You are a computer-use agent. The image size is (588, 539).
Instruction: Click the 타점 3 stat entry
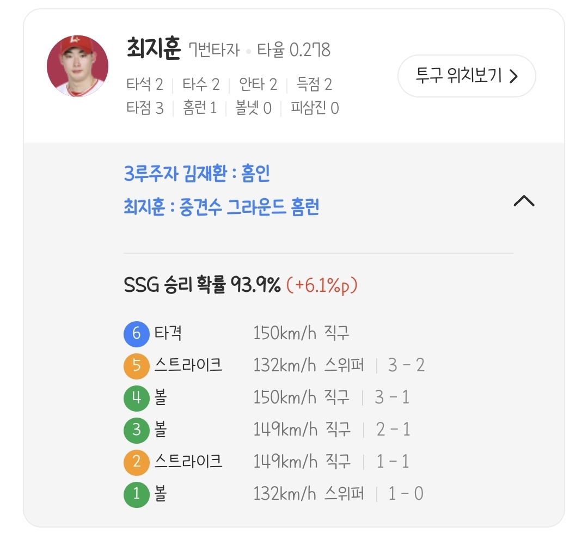[145, 108]
